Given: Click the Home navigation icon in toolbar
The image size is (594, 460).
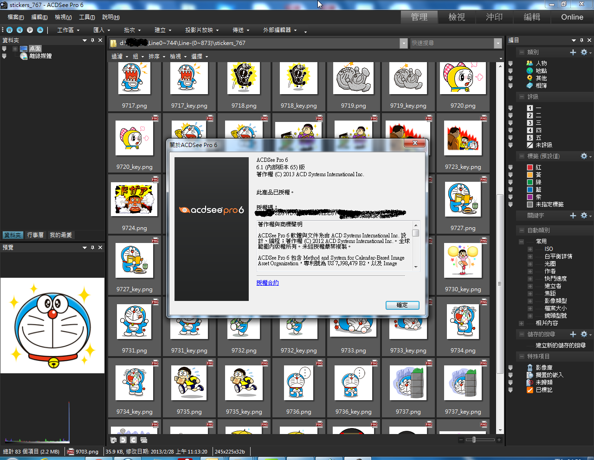Looking at the screenshot, I should tap(9, 30).
